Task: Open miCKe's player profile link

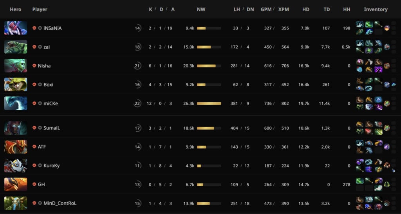Action: (x=51, y=103)
